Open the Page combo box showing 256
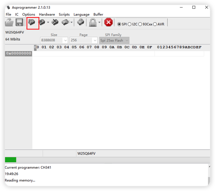The image size is (215, 191). click(x=84, y=40)
